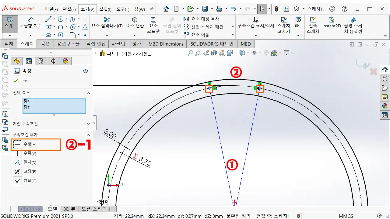The height and width of the screenshot is (219, 390).
Task: Click the Print icon in title toolbar
Action: point(219,9)
